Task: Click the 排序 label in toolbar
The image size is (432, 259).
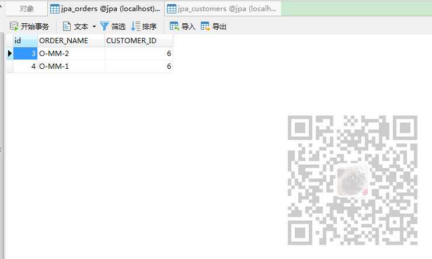Action: point(149,27)
